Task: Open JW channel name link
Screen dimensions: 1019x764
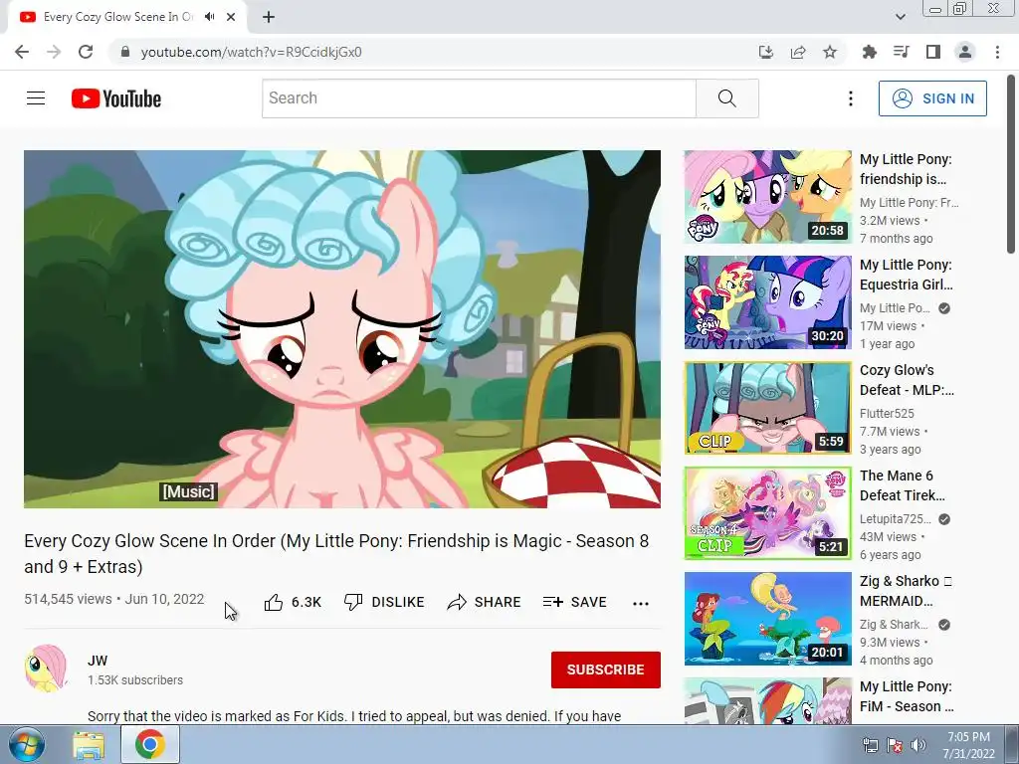Action: click(x=98, y=661)
